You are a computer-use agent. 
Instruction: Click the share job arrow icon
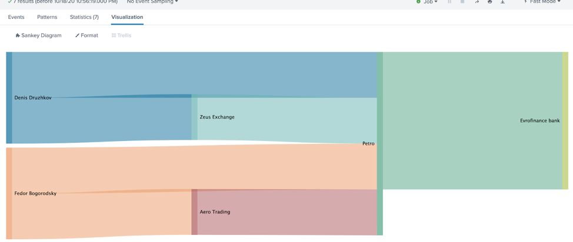coord(477,2)
